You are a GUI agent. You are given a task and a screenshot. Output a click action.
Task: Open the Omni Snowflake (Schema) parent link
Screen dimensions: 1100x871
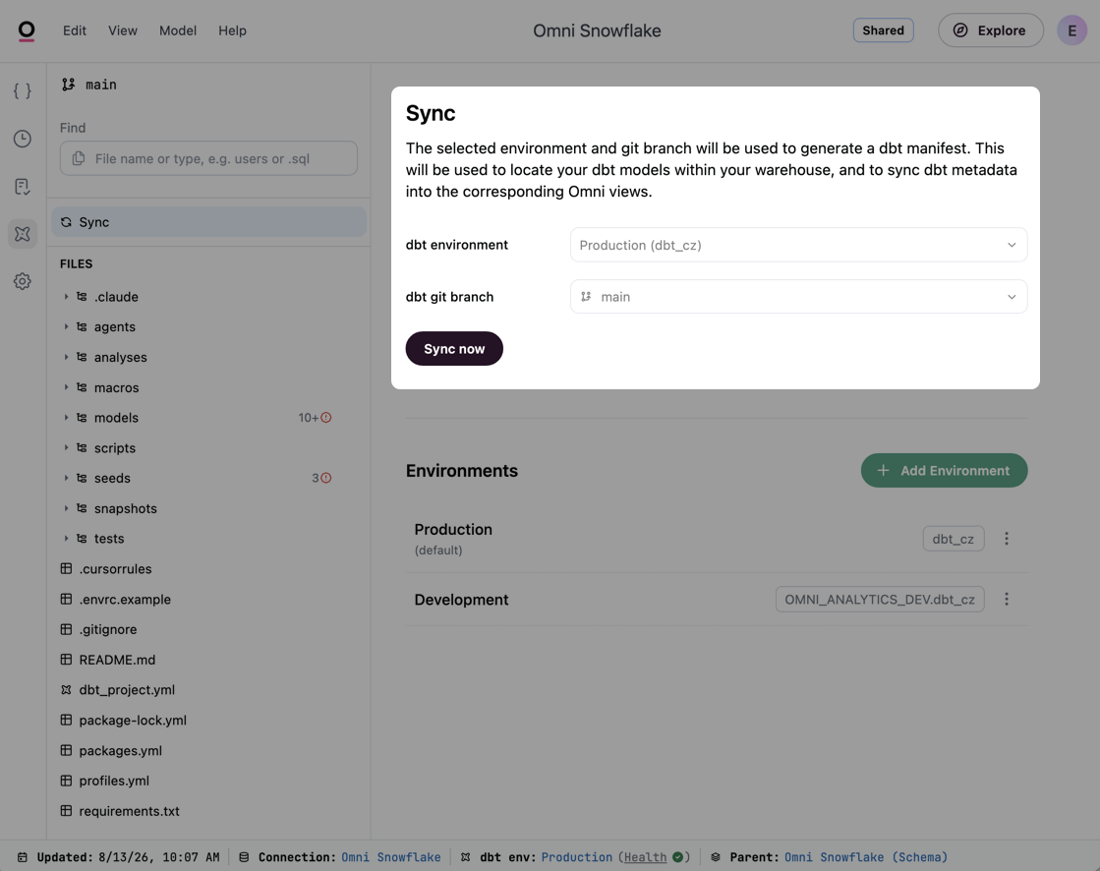point(866,857)
